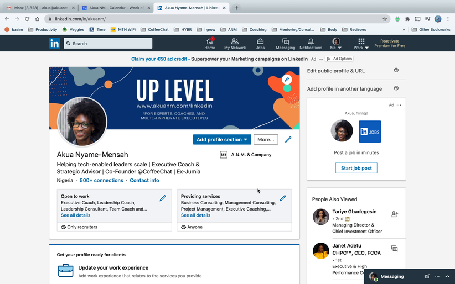Edit Providing services pencil icon

point(283,198)
